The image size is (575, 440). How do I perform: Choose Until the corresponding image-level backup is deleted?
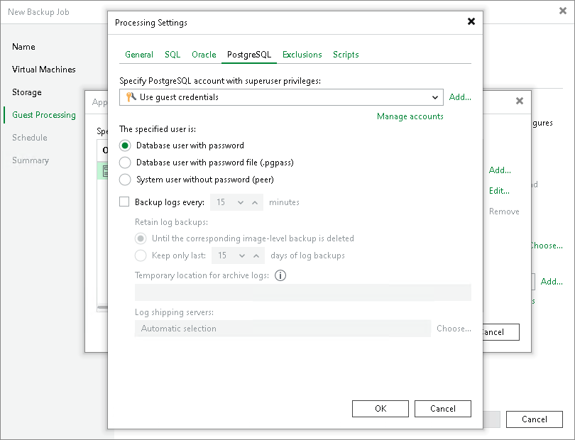141,238
